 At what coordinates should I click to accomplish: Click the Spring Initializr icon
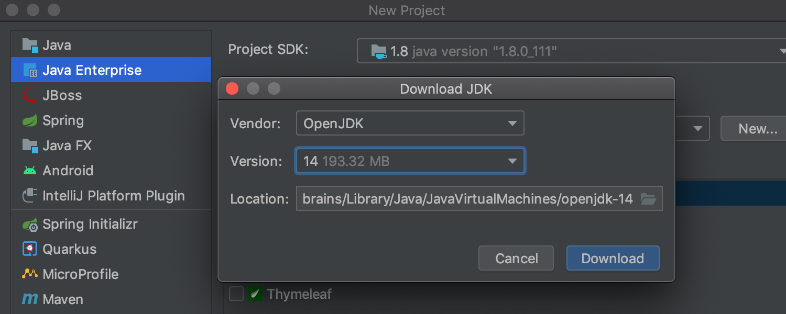click(30, 225)
